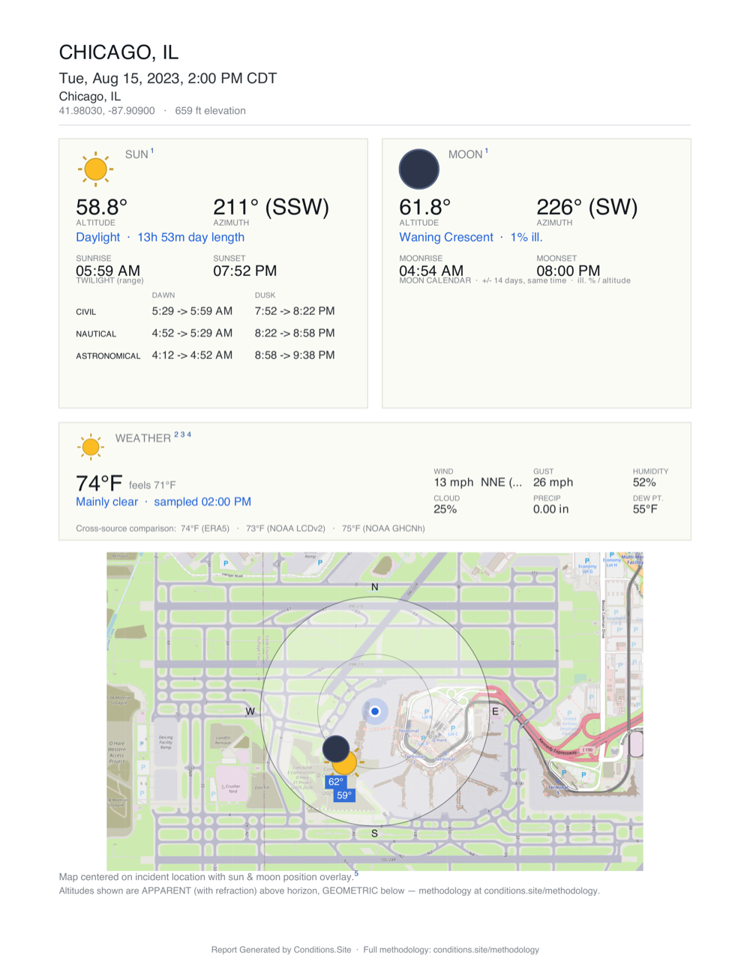Click the E compass label on map

495,711
